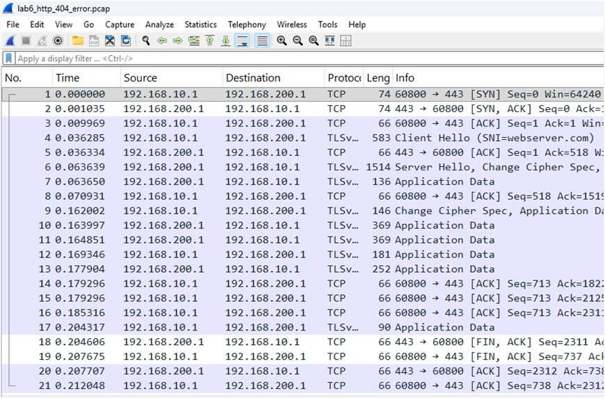
Task: Close the current capture file icon
Action: click(110, 41)
